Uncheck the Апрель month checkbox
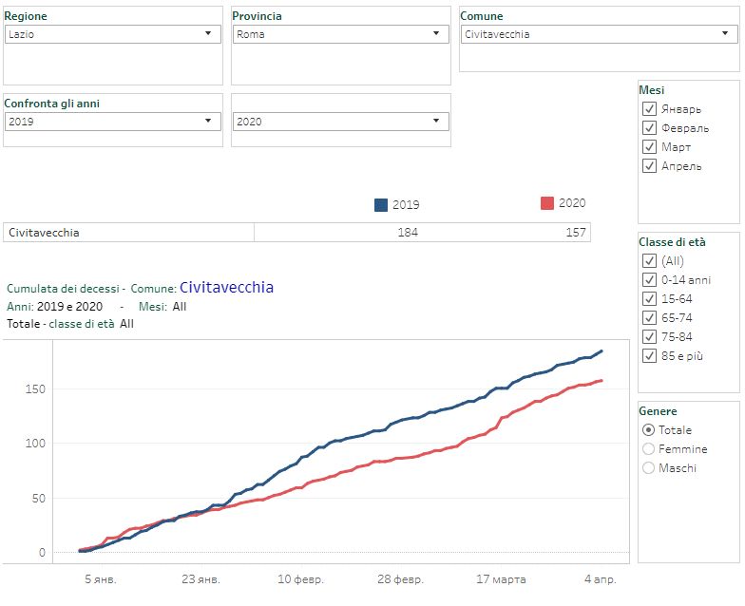The width and height of the screenshot is (745, 606). 650,166
